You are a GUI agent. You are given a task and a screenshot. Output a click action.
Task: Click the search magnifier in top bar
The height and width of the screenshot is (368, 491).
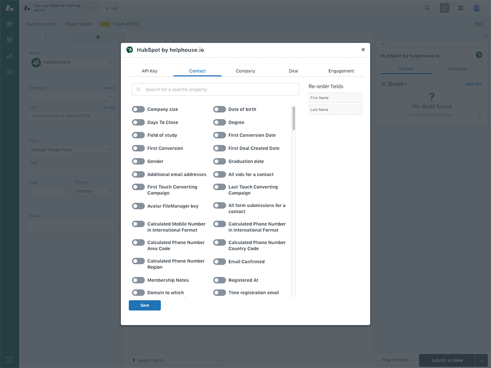point(427,8)
